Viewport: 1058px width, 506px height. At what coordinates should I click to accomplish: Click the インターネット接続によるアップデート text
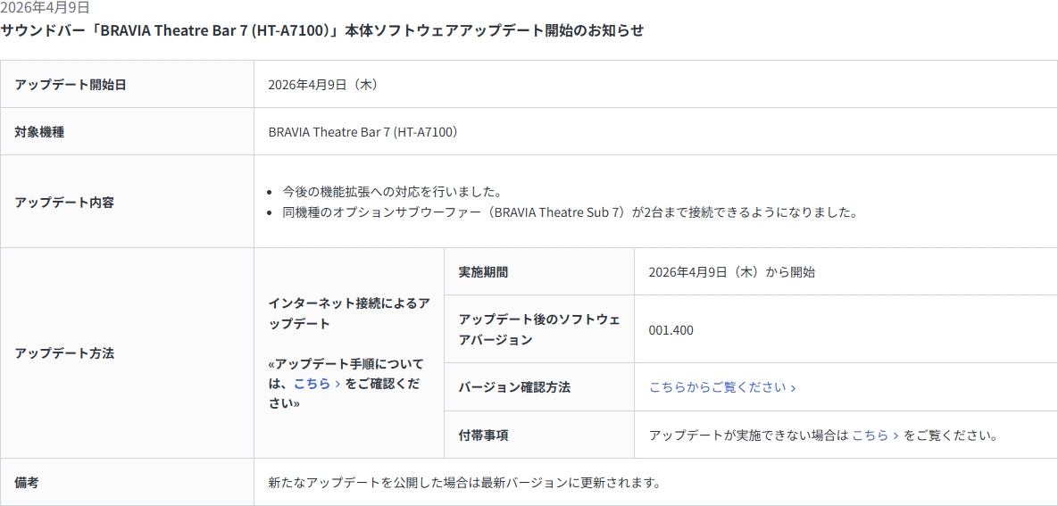(x=348, y=313)
